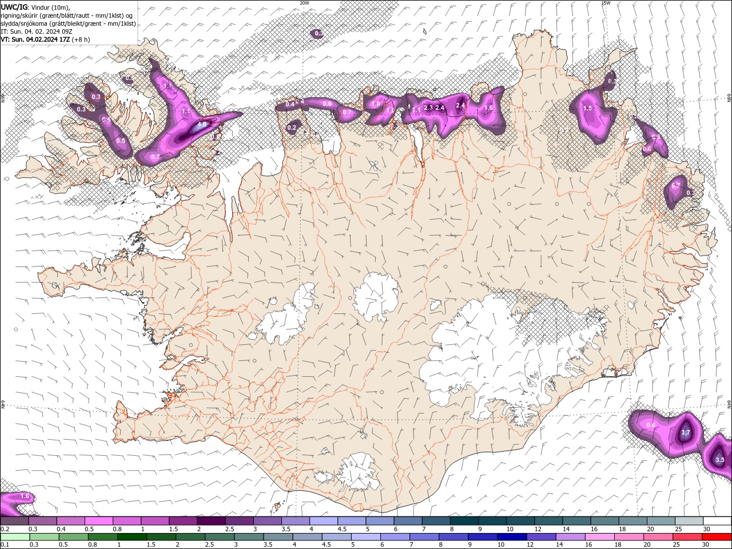
Task: Click top-row dark teal swatch between 8 and 9
Action: tap(464, 521)
